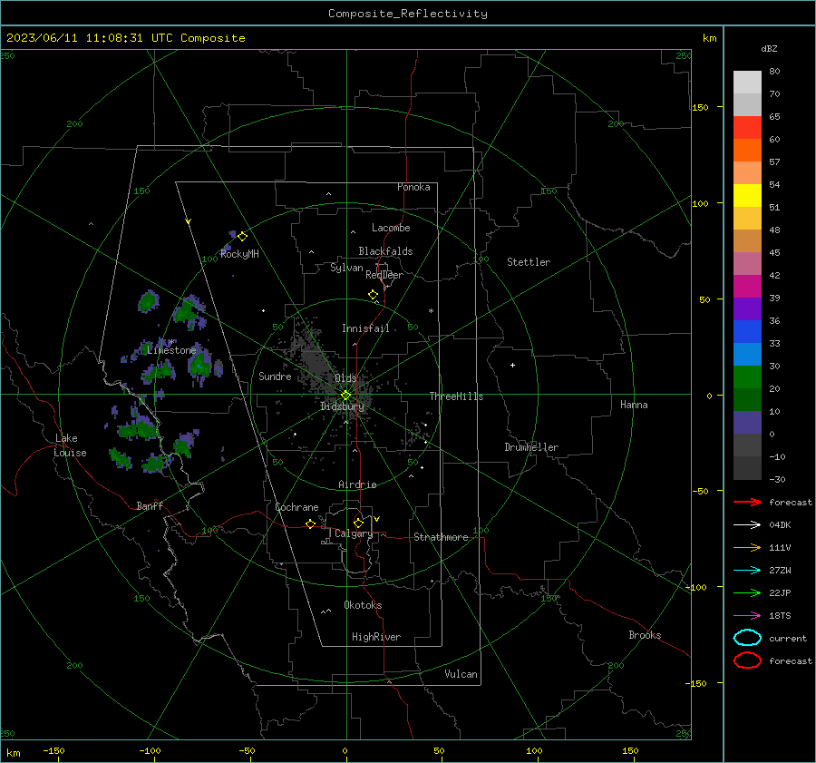Click the Limestone label on map

pyautogui.click(x=171, y=350)
